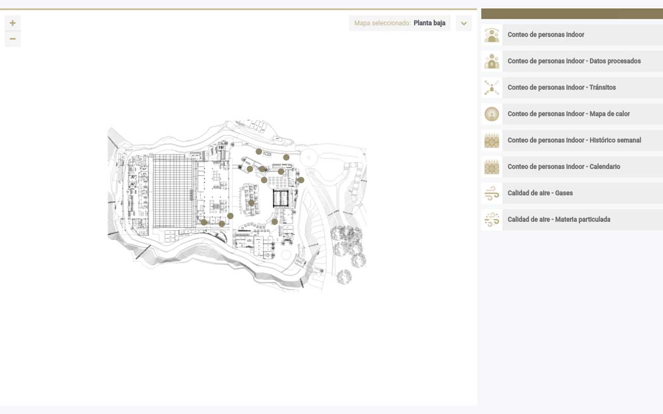Click the zoom out minus button
The image size is (663, 414).
(x=12, y=39)
